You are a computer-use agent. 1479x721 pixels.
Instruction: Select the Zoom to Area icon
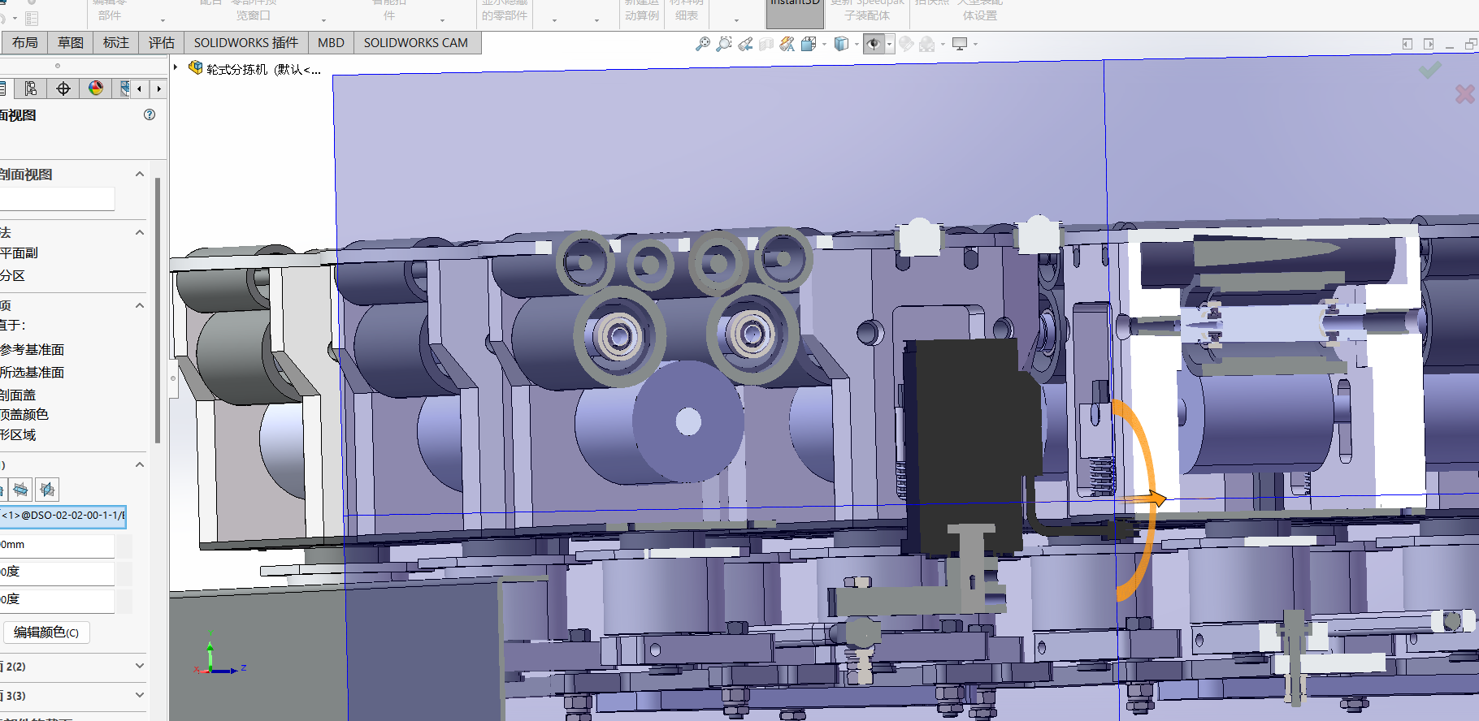tap(724, 44)
